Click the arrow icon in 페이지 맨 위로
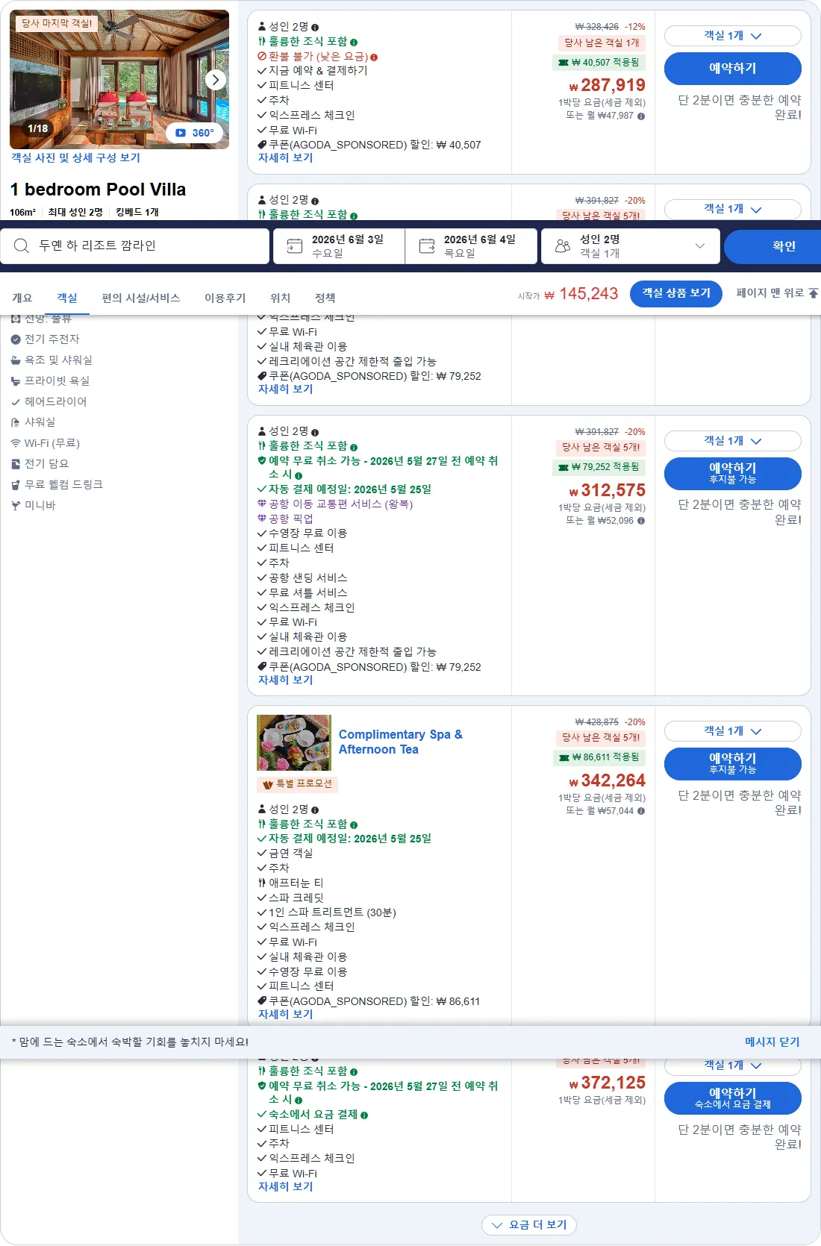This screenshot has width=821, height=1246. (x=814, y=293)
